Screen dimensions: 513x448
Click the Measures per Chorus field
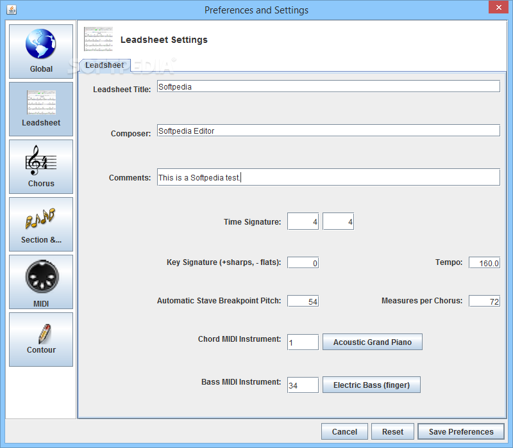[x=485, y=301]
